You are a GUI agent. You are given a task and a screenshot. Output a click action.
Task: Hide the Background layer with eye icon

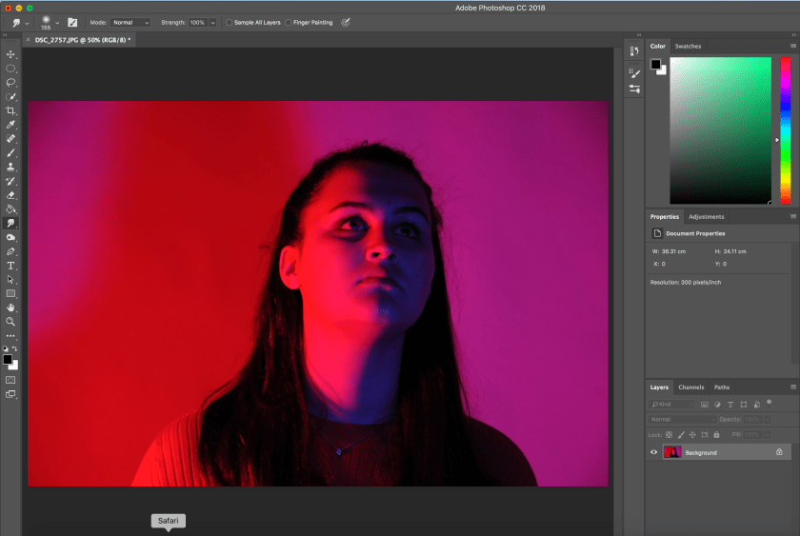[653, 452]
